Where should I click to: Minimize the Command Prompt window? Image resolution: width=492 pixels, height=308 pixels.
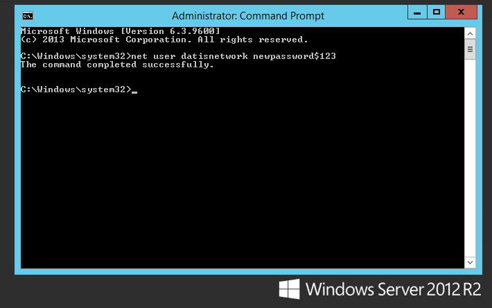point(417,12)
